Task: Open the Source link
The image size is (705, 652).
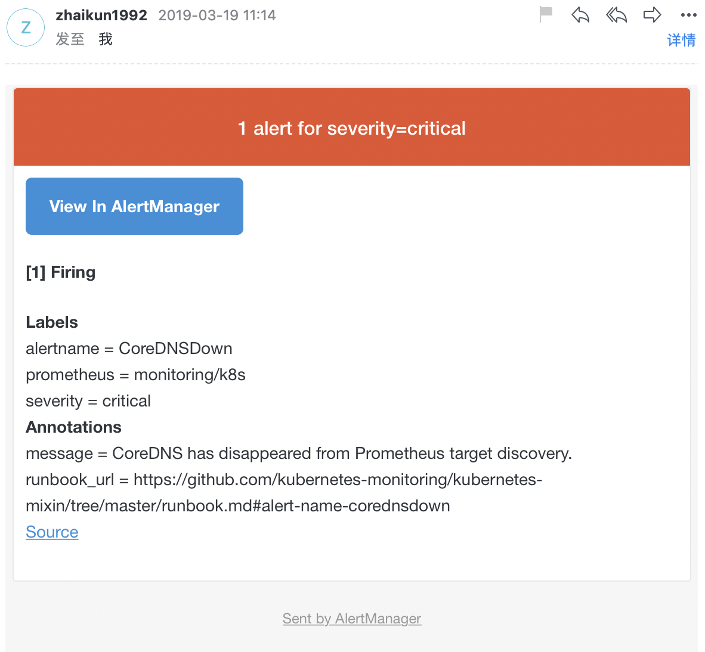Action: tap(52, 532)
